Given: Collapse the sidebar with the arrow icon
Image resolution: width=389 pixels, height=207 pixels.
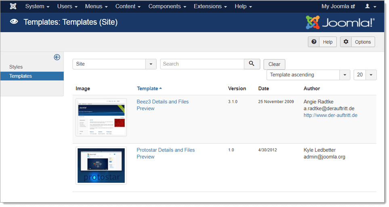Looking at the screenshot, I should (x=57, y=57).
